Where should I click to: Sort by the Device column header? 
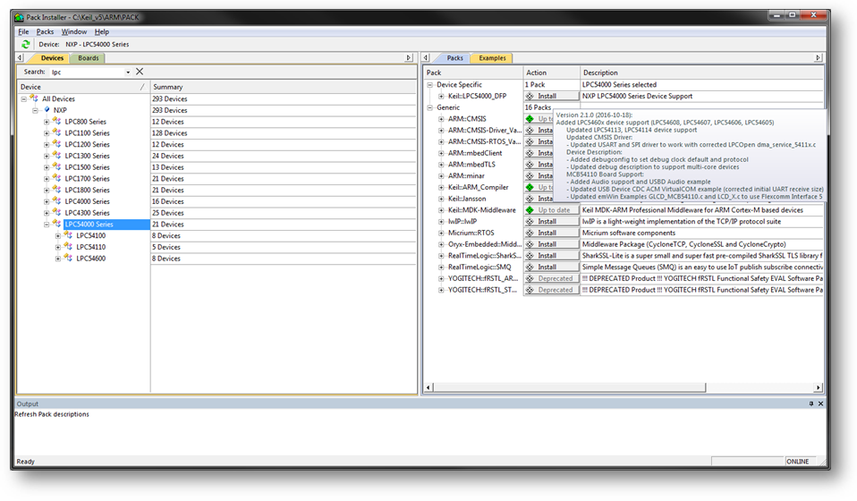coord(83,87)
